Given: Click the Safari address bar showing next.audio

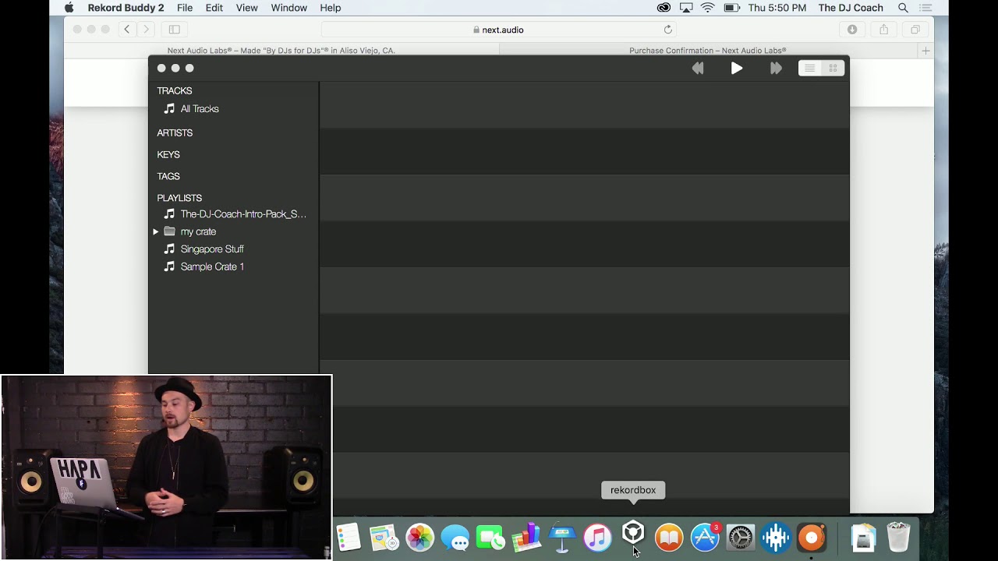Looking at the screenshot, I should pyautogui.click(x=499, y=30).
